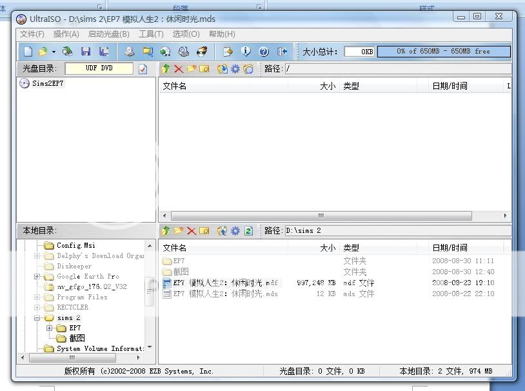The width and height of the screenshot is (525, 391).
Task: Click the disc capacity usage bar
Action: coord(443,52)
